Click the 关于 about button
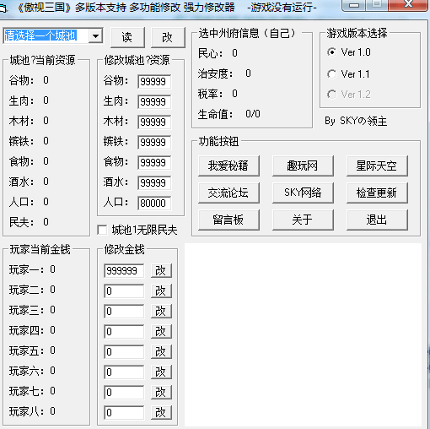Viewport: 430px width, 429px height. [303, 220]
